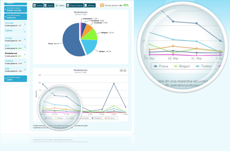Collapse the telefonie group

(x=16, y=17)
